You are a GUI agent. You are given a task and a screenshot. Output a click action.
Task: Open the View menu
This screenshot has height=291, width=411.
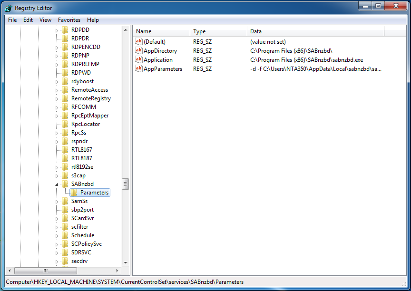[45, 20]
